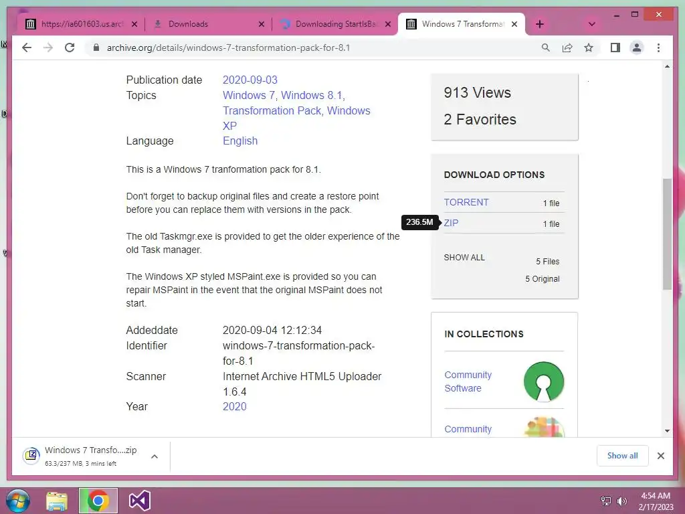The height and width of the screenshot is (514, 685).
Task: Open a new browser tab
Action: point(540,24)
